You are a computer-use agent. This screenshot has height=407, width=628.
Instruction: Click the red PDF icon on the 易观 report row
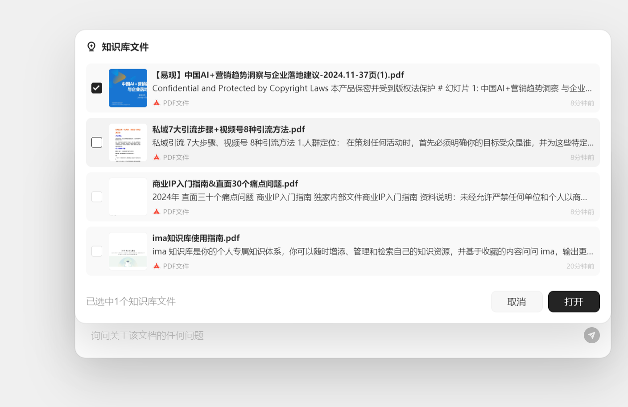[157, 102]
